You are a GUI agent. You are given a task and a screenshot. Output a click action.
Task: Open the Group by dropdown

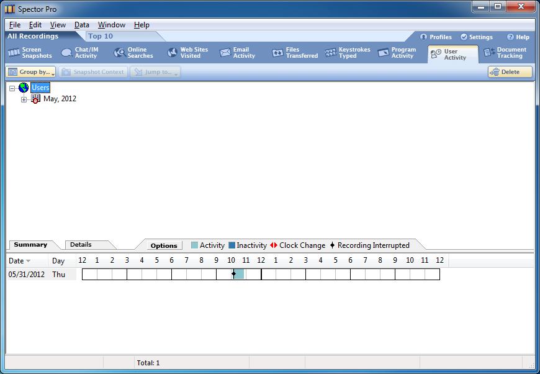[x=31, y=72]
